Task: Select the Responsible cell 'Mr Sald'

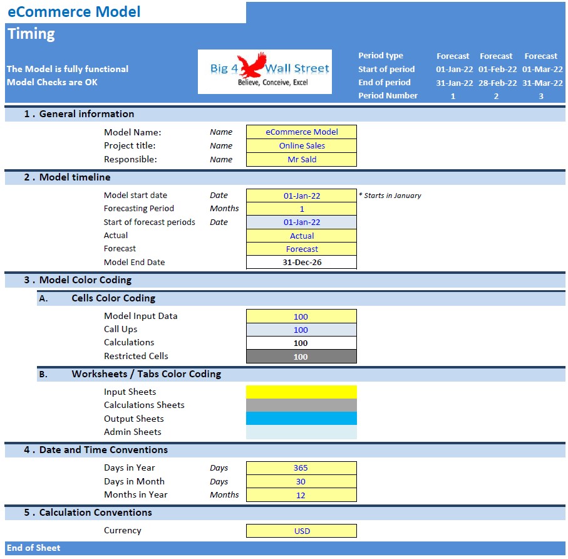Action: 301,160
